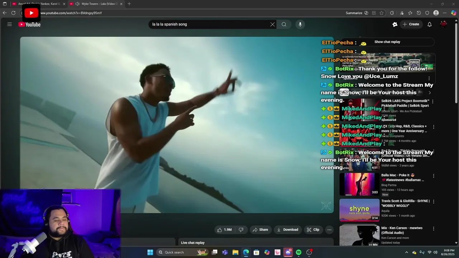Open Copilot in Edge toolbar

[x=454, y=13]
